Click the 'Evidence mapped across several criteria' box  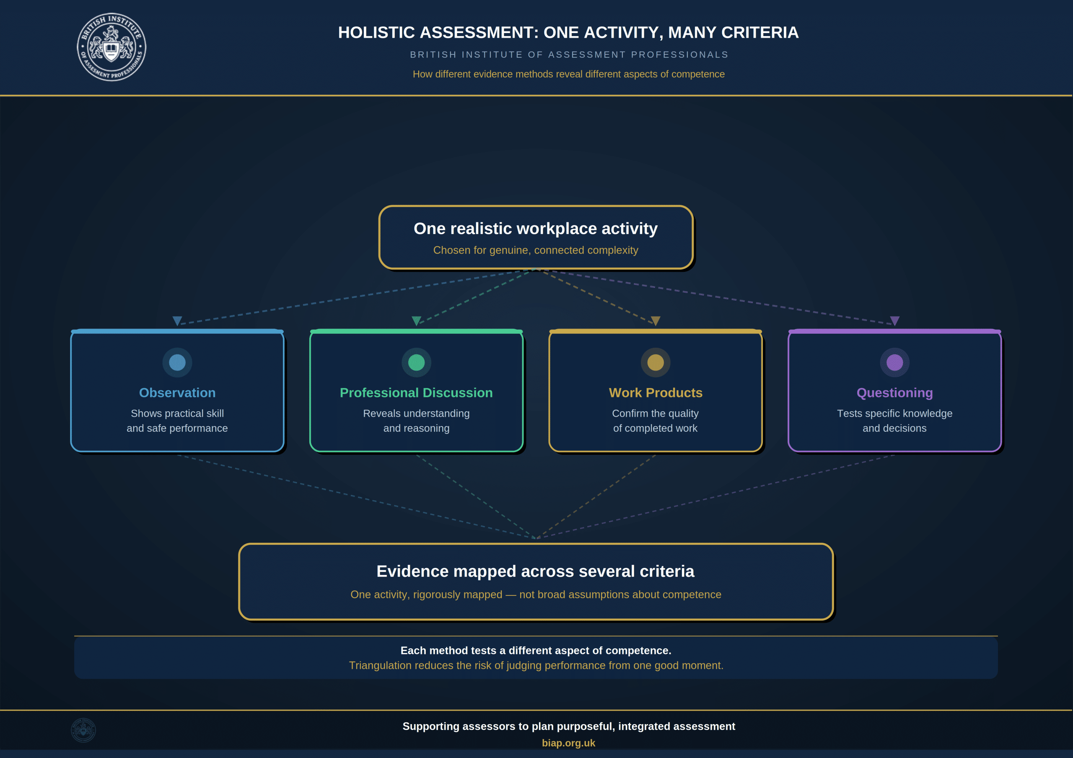coord(536,581)
